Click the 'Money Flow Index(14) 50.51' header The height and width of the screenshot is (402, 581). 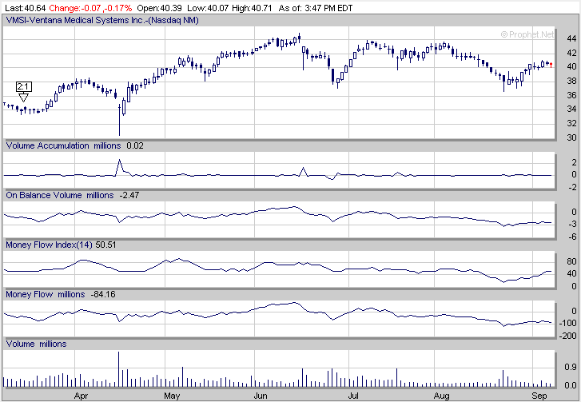(x=61, y=245)
